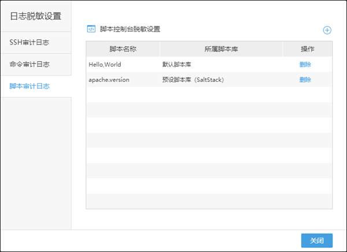The height and width of the screenshot is (252, 347).
Task: Click the blank sidebar area below 脚本审计日志
Action: tap(35, 161)
